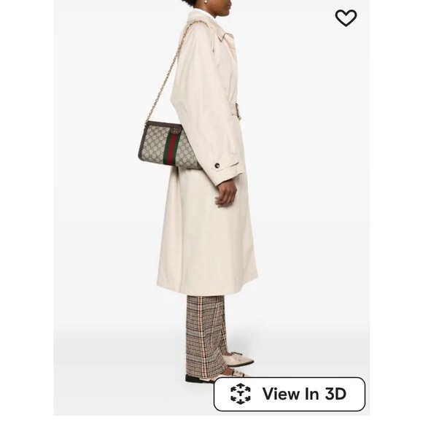Viewport: 423px width, 423px height.
Task: Click the dark button on coat sleeve
Action: 217,166
